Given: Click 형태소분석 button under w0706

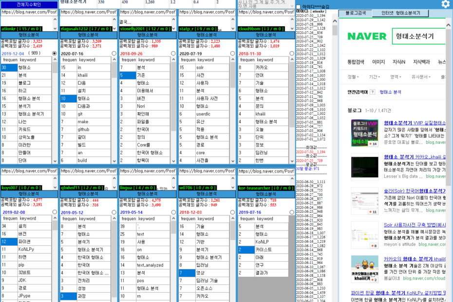Looking at the screenshot, I should (207, 194).
